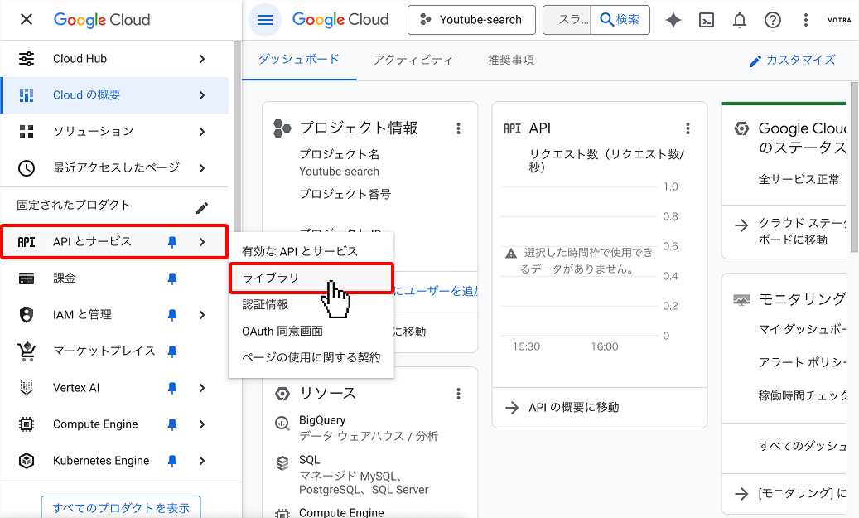Switch to the 推奨事項 tab

pos(511,60)
